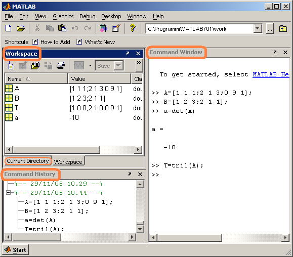Go up one directory level
This screenshot has height=257, width=293.
[283, 29]
